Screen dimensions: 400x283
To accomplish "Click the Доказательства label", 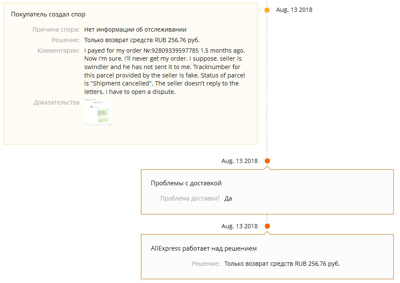I will tap(56, 103).
